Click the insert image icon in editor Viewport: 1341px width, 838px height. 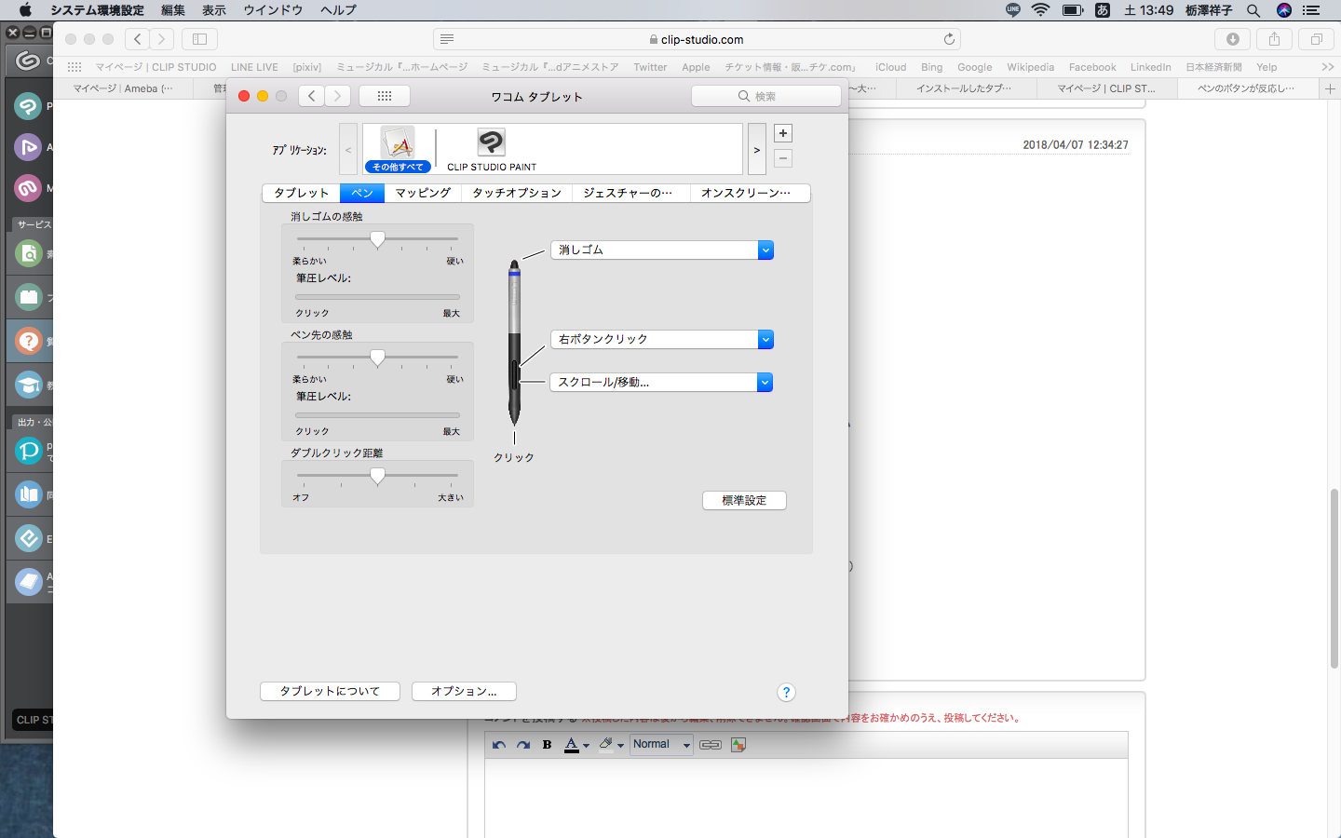(738, 745)
